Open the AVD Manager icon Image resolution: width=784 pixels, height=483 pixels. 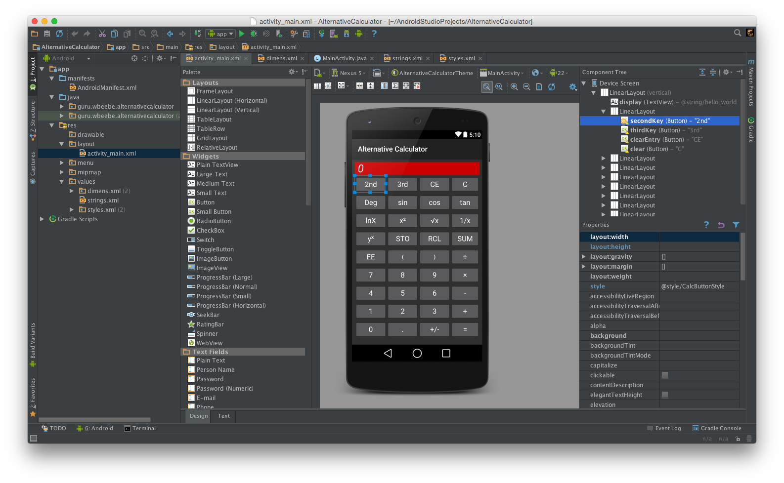tap(334, 34)
